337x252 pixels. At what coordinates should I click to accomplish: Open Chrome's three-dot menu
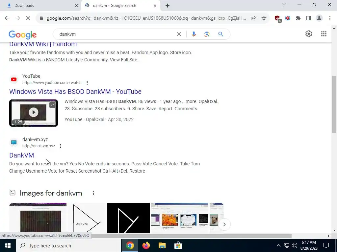point(330,18)
